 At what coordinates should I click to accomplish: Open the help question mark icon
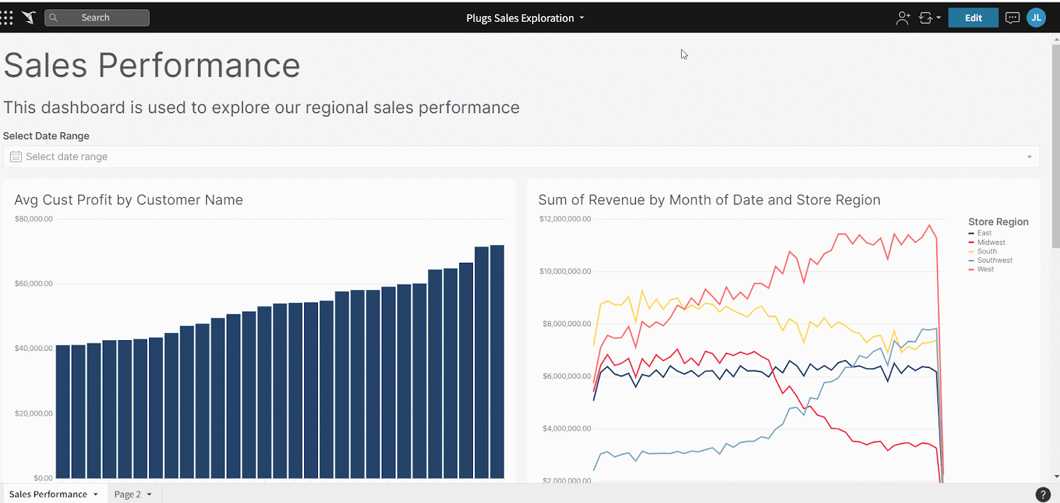(1043, 494)
